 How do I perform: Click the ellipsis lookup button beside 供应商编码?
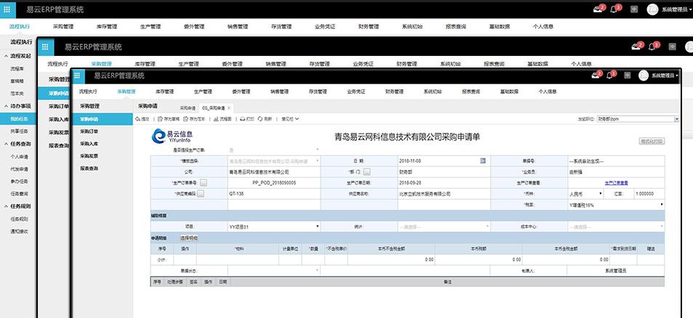[x=201, y=194]
